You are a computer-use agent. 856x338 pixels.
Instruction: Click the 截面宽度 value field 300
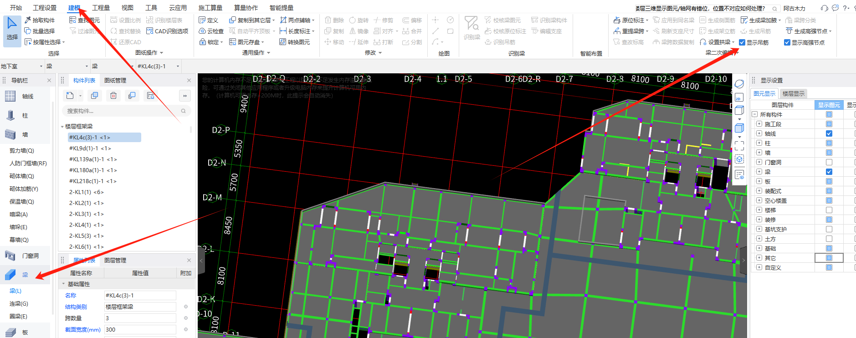click(x=140, y=330)
